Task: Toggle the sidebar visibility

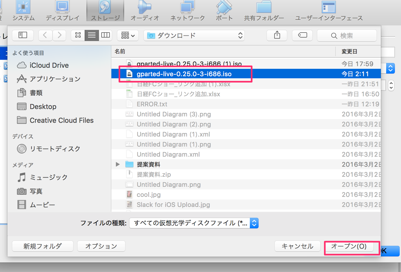Action: pyautogui.click(x=23, y=35)
